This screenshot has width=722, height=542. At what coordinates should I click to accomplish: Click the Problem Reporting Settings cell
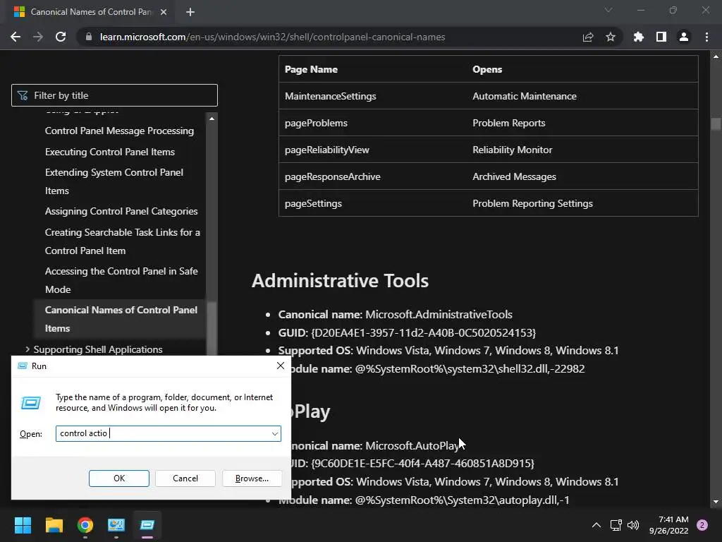click(532, 203)
